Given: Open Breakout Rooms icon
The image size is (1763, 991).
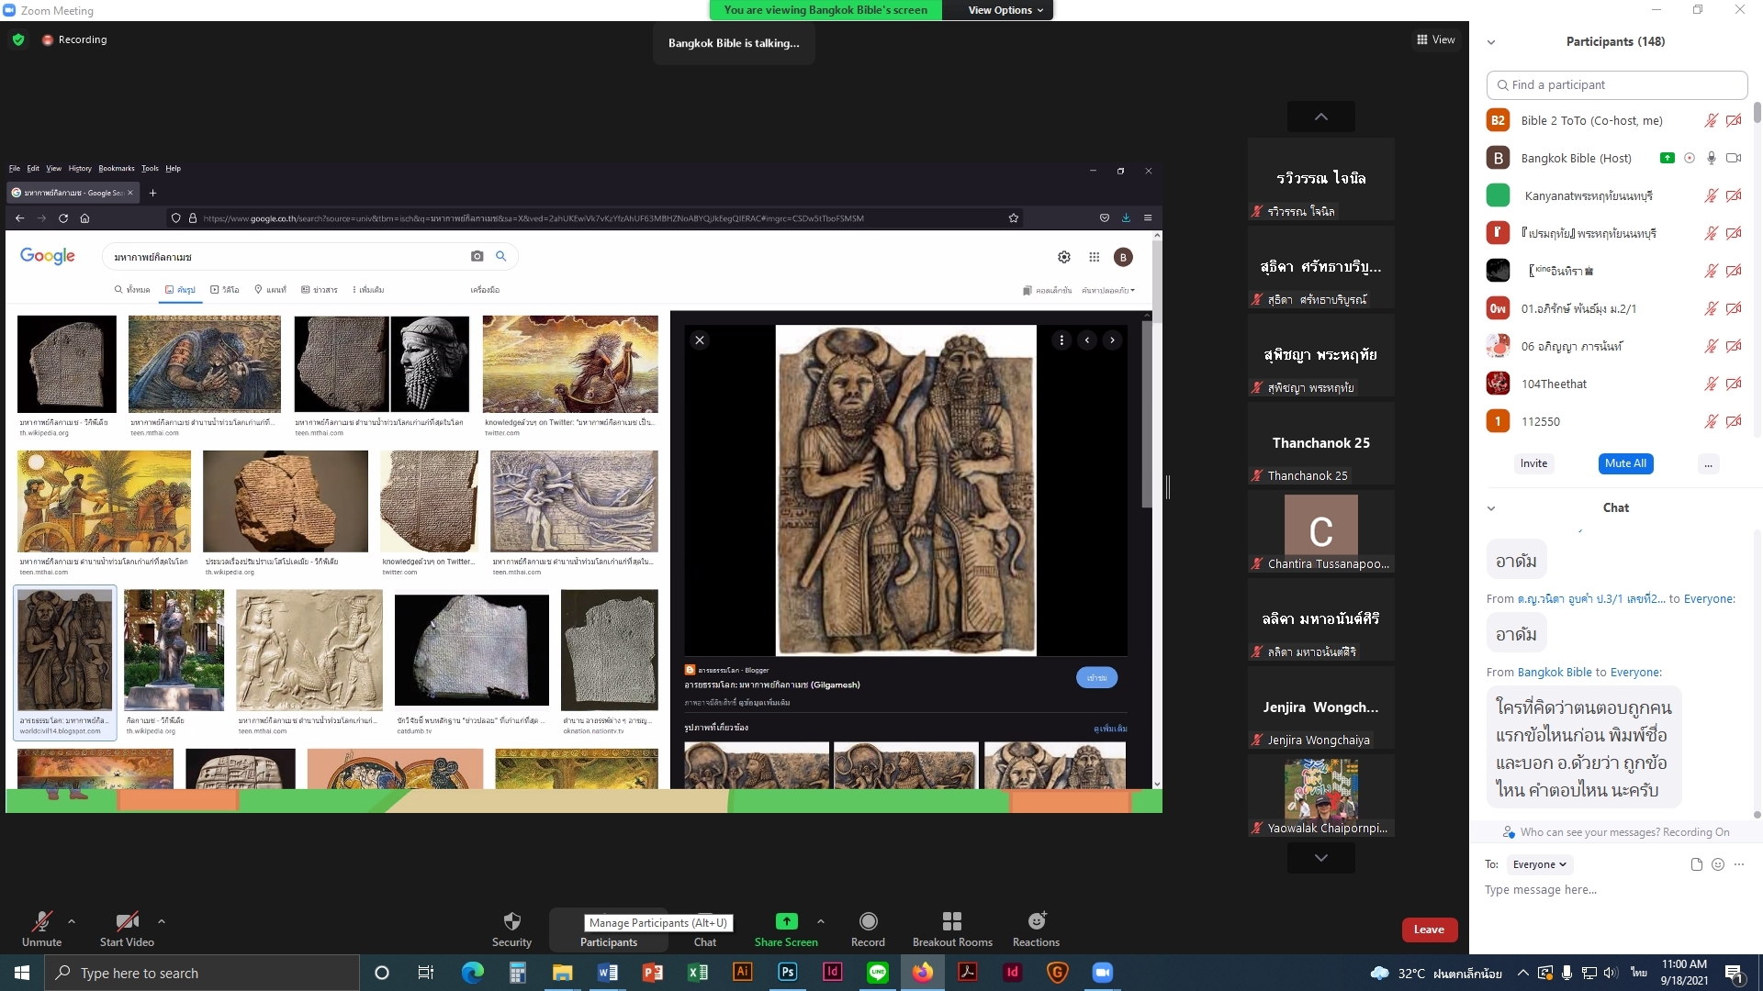Looking at the screenshot, I should (952, 921).
